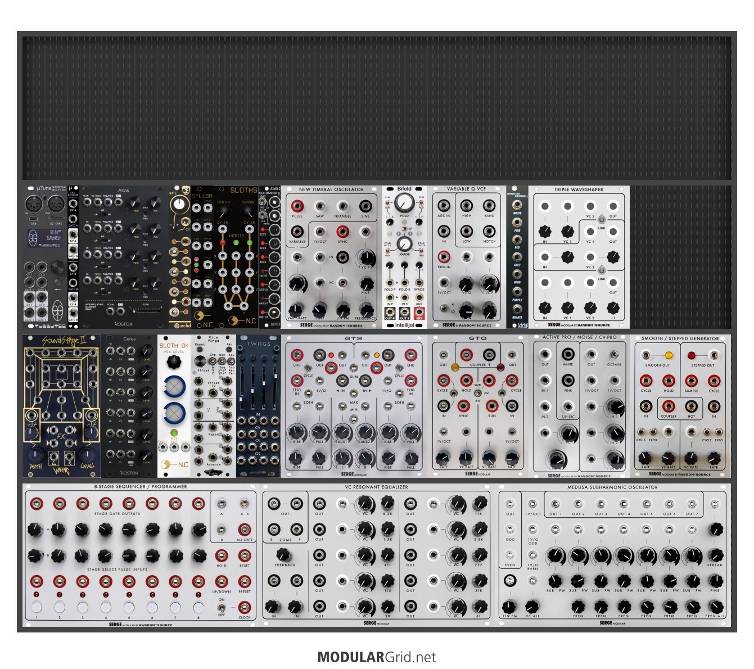The image size is (754, 669).
Task: Click the USB port on µTune
Action: tap(34, 218)
